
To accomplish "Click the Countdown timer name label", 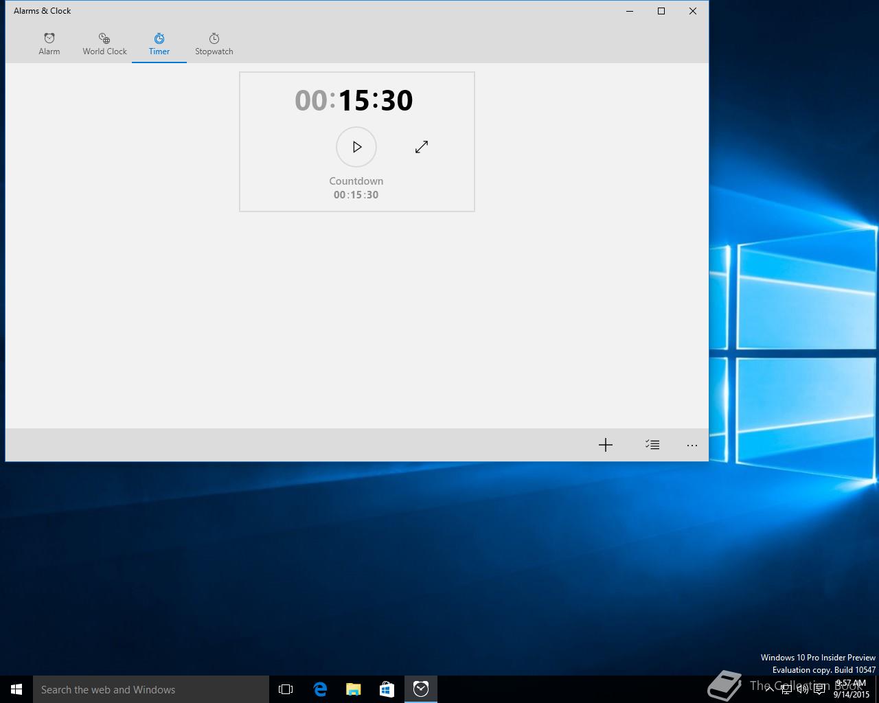I will coord(356,181).
